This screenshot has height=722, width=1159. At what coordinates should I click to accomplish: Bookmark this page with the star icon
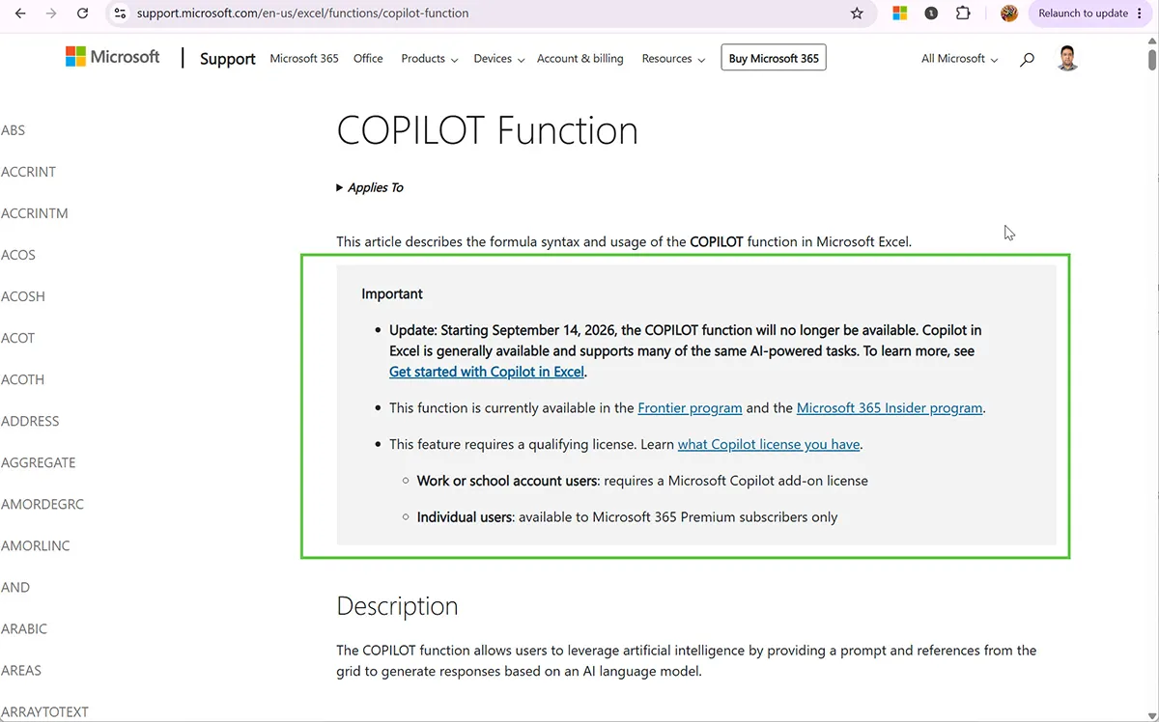[857, 14]
